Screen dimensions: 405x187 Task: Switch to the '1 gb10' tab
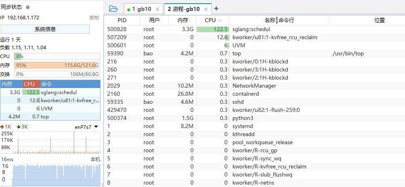point(141,9)
